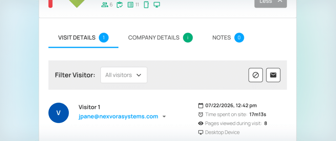Viewport: 336px width, 141px height.
Task: Click the desktop monitor icon in header
Action: (x=157, y=5)
